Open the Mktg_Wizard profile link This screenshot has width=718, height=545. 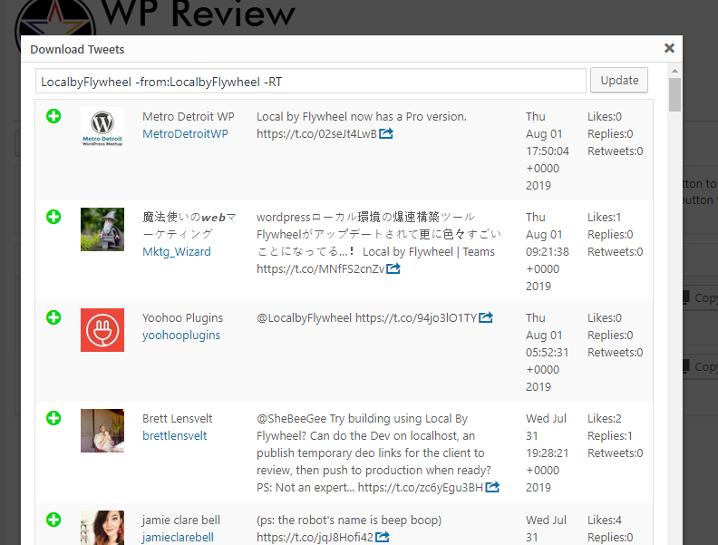click(x=177, y=251)
